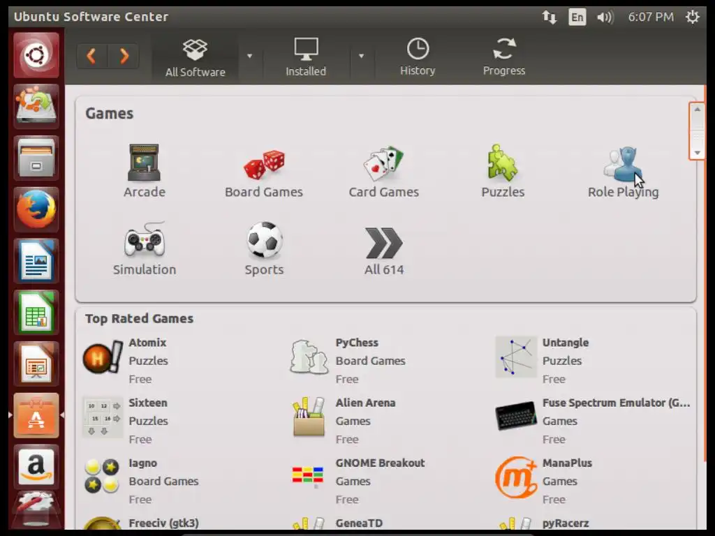Open the GNOME Breakout icon

(x=308, y=476)
